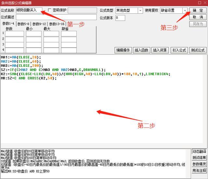This screenshot has width=208, height=179.
Task: Show the 测试结果 panel
Action: (199, 158)
